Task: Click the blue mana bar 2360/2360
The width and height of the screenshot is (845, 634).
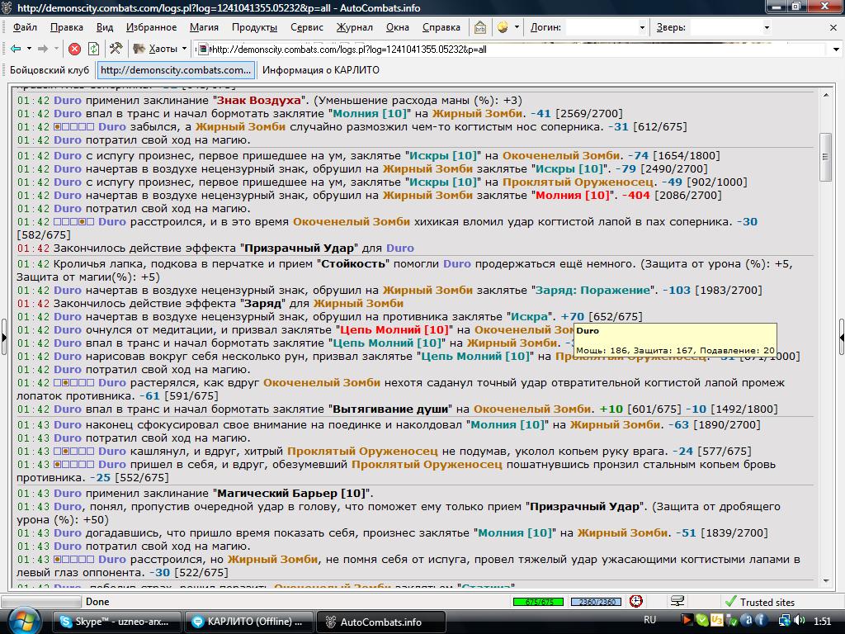Action: click(x=596, y=602)
